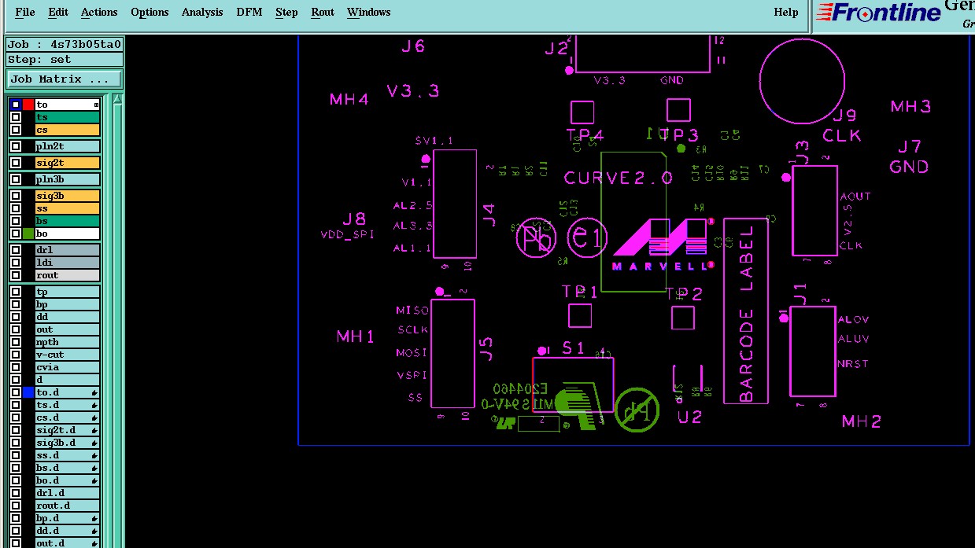975x548 pixels.
Task: Check the 'sig2t' layer checkbox
Action: point(16,163)
